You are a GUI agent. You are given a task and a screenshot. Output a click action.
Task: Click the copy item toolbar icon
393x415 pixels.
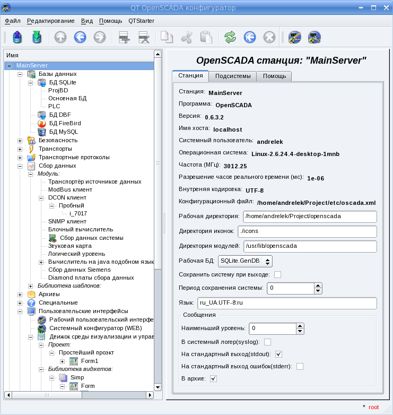tap(167, 37)
